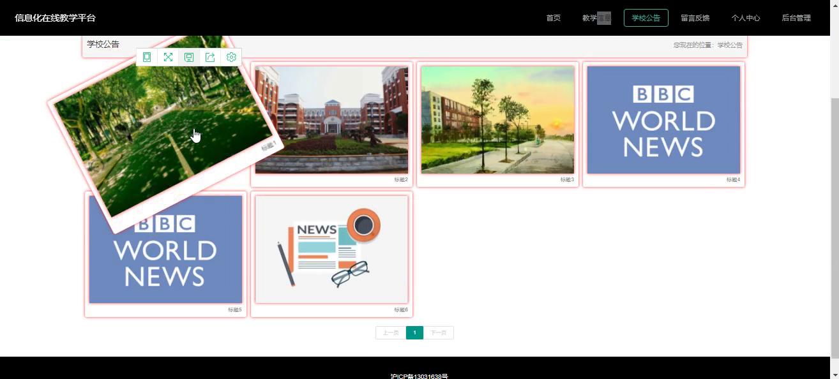Open the newspaper and glasses NEWS thumbnail
839x379 pixels.
pos(331,249)
